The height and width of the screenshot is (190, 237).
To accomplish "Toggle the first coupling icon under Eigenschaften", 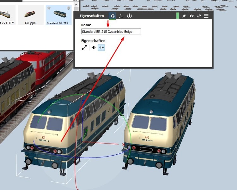I will [x=94, y=48].
